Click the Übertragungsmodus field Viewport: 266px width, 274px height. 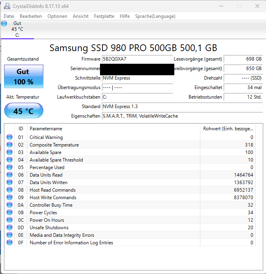coord(137,88)
